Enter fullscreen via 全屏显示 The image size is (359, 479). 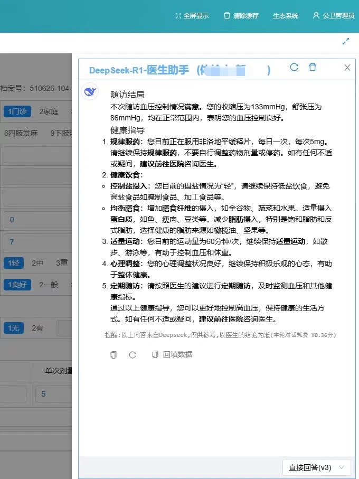click(192, 16)
